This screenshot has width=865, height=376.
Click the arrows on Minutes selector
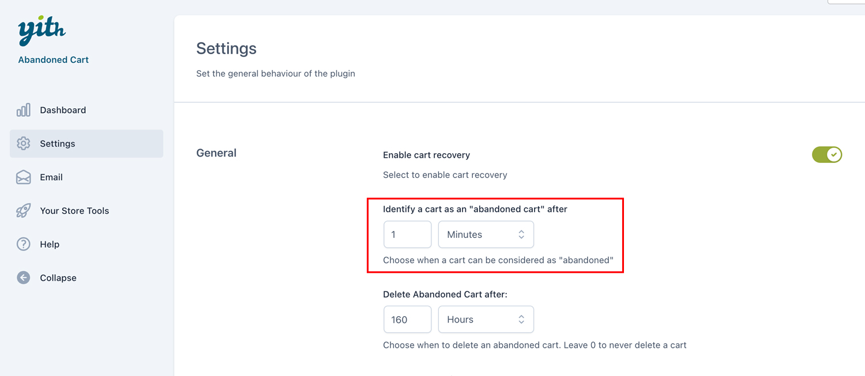(521, 234)
